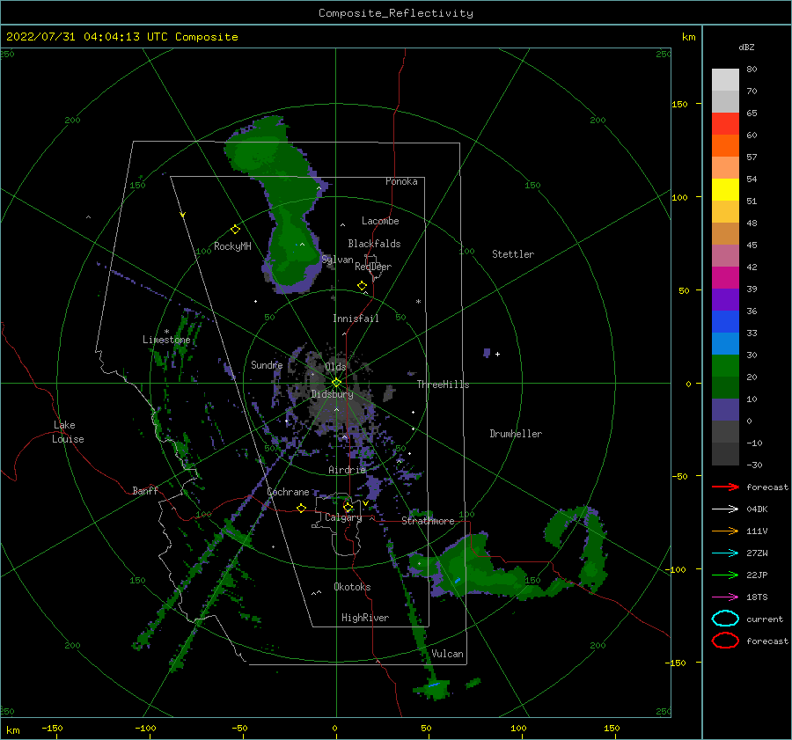Viewport: 792px width, 740px height.
Task: Click the Calgary label on the map
Action: (x=343, y=517)
